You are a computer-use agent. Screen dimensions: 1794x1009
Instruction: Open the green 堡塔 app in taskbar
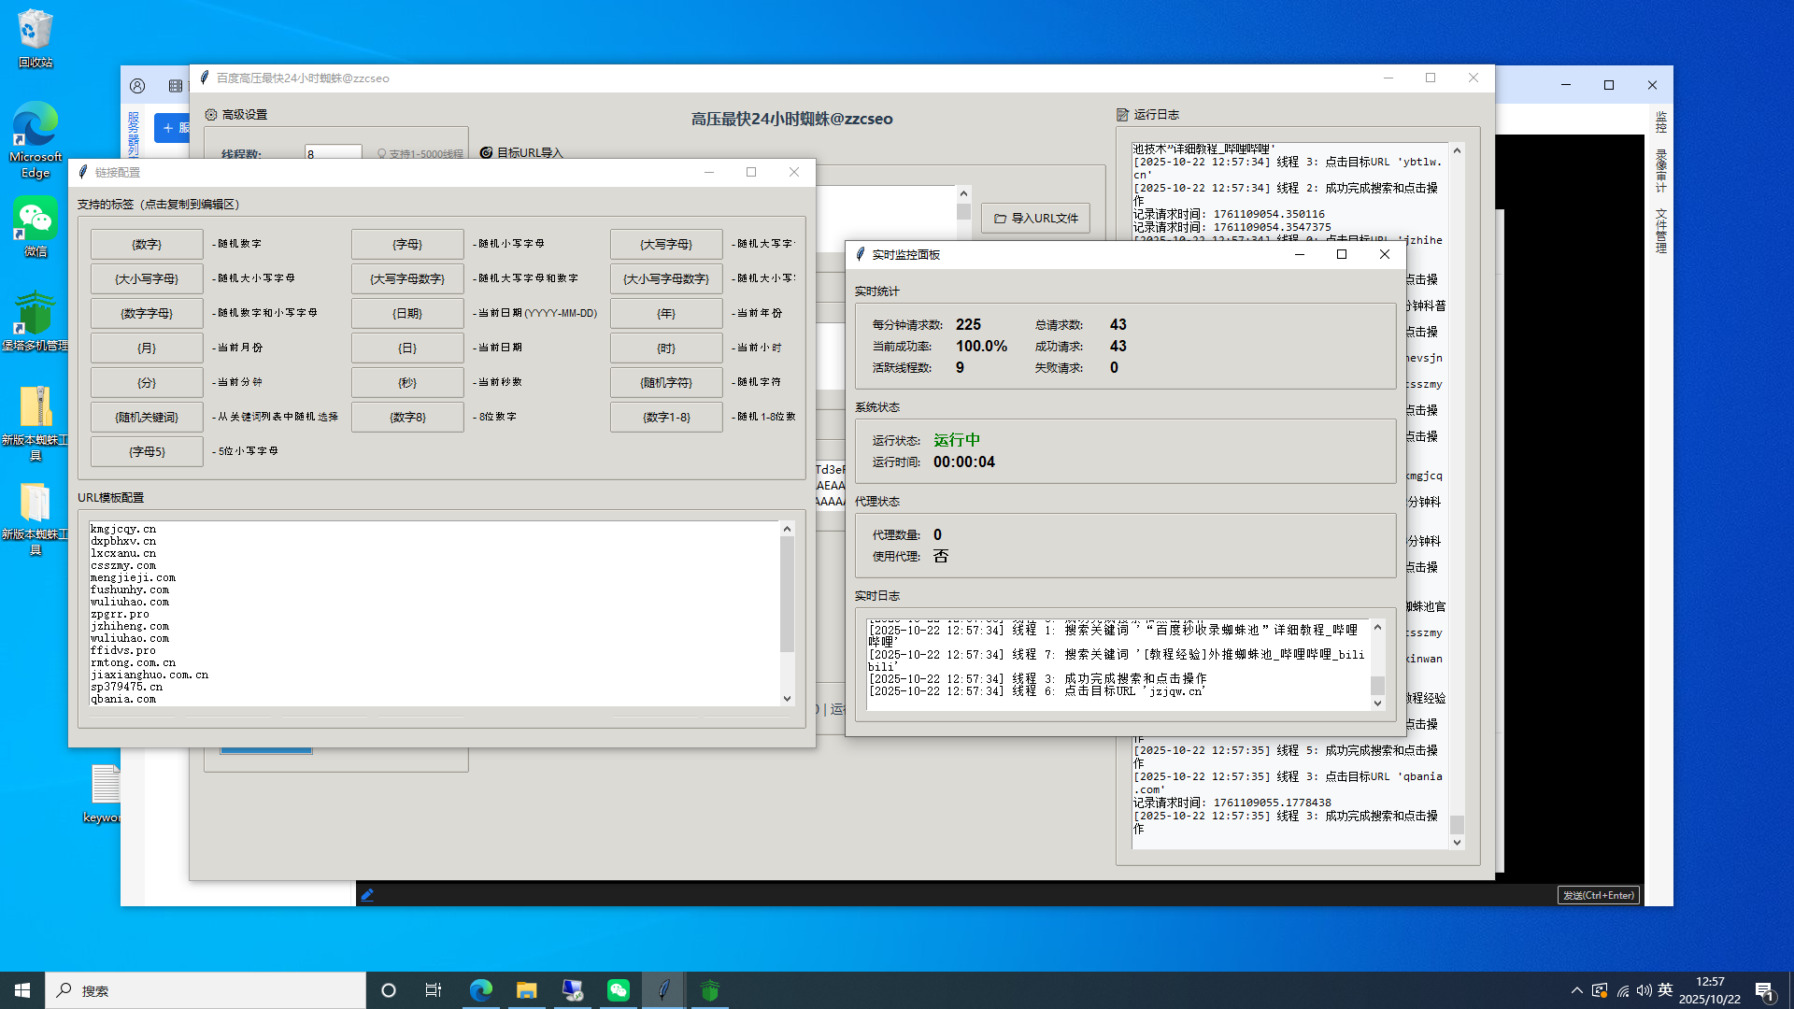(709, 990)
